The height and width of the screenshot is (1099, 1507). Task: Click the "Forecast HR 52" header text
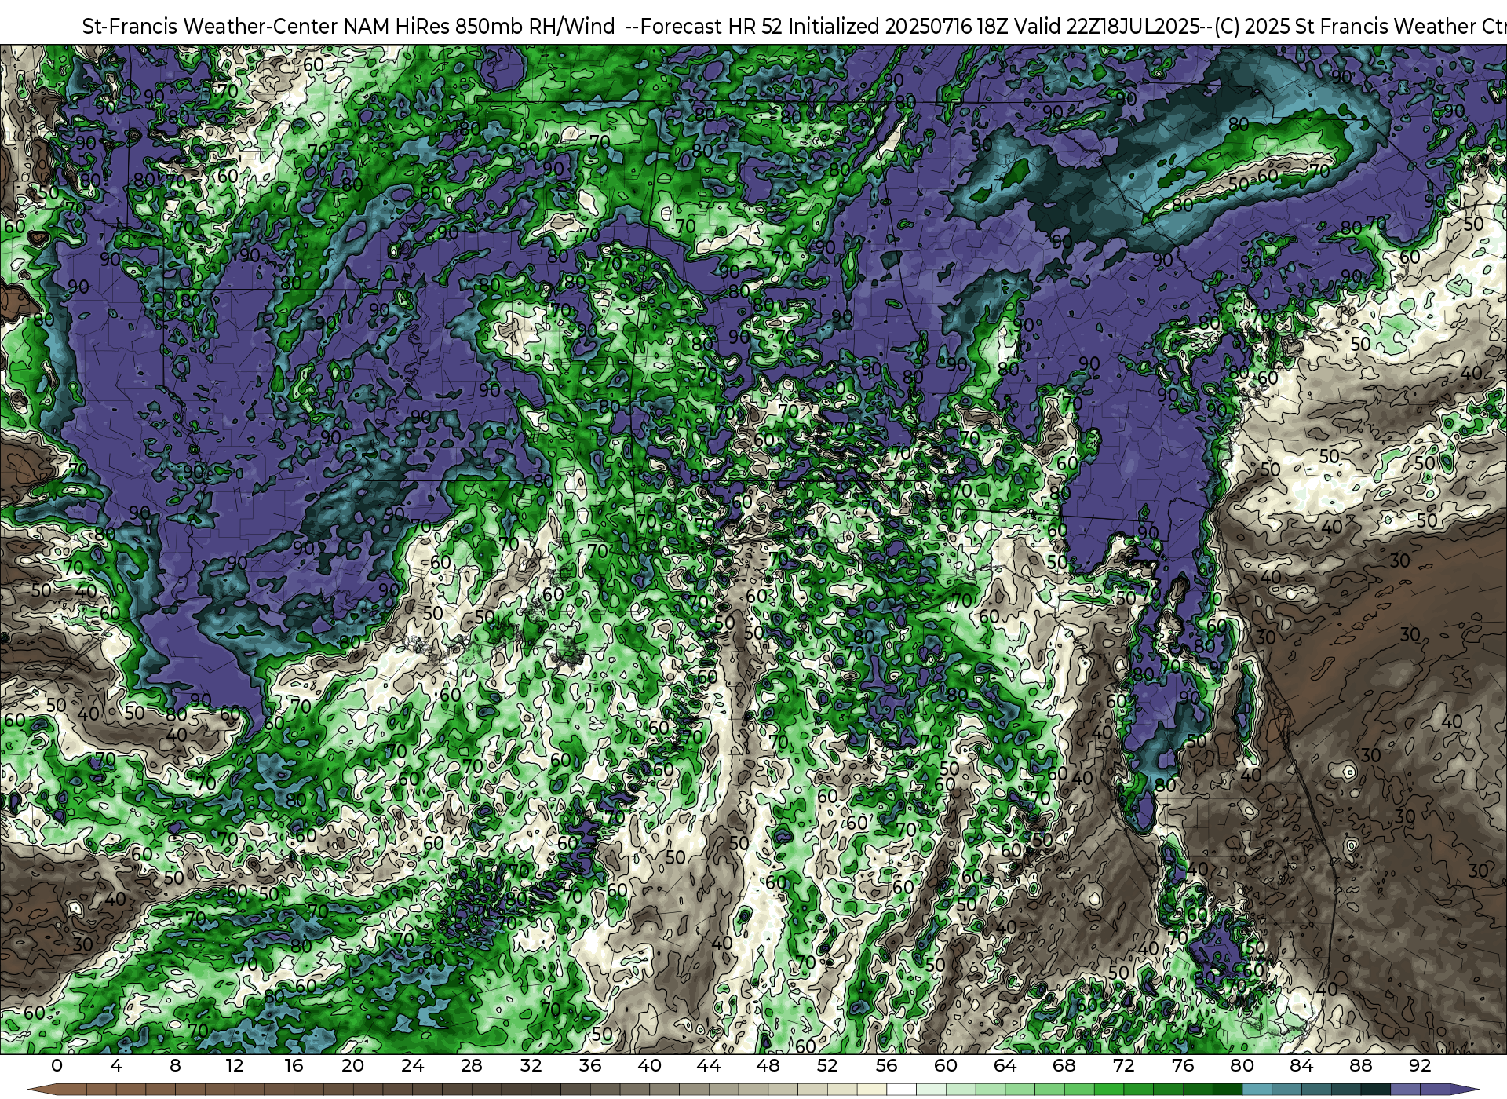coord(712,26)
